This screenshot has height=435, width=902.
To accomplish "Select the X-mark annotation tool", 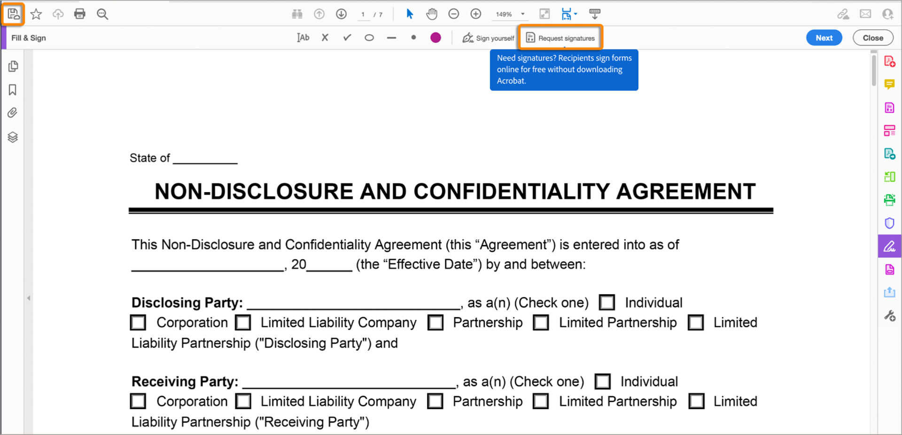I will 325,38.
